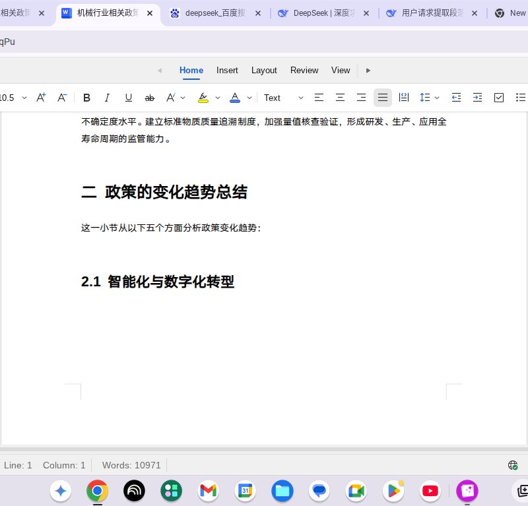The image size is (528, 506).
Task: Decrease font size with A- icon
Action: [x=62, y=98]
